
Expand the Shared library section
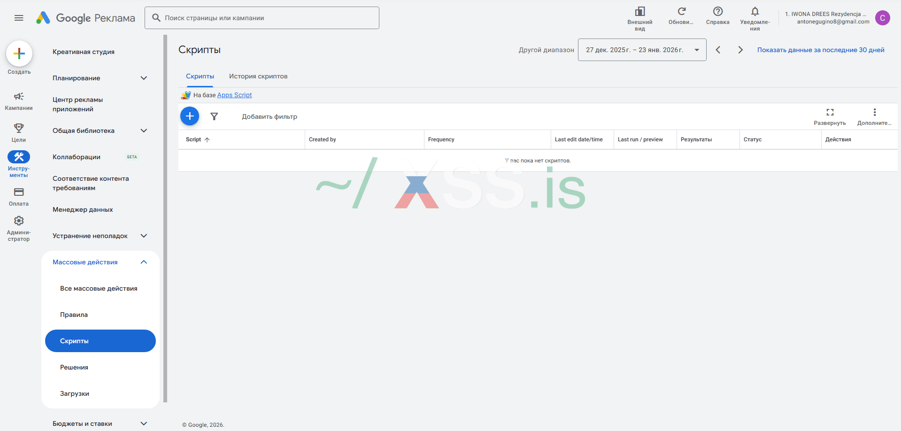(x=144, y=131)
